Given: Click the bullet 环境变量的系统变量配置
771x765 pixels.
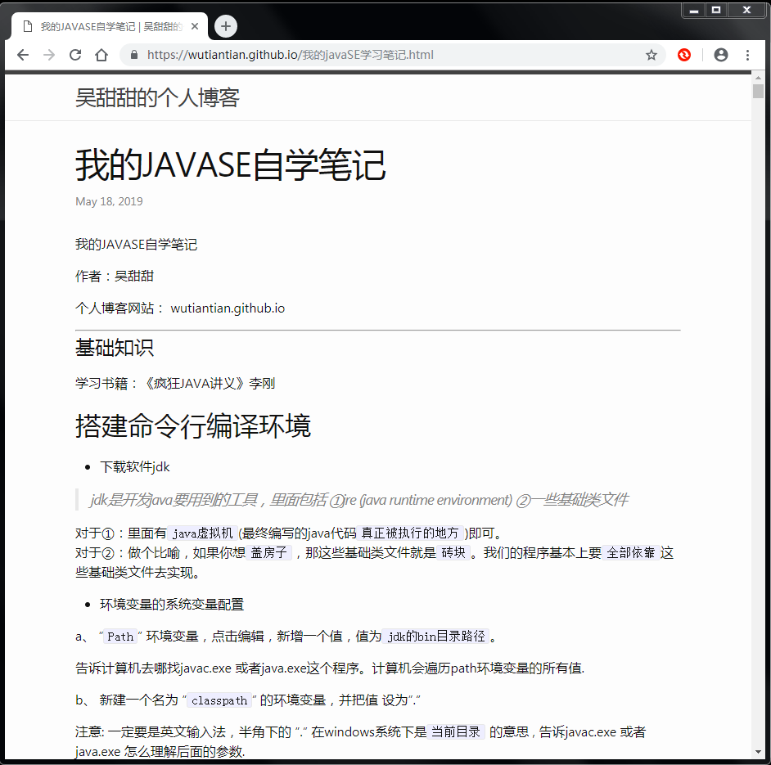Looking at the screenshot, I should pyautogui.click(x=172, y=605).
